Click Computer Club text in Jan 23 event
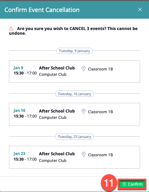Viewport: 149px width, 192px height. 53,161
